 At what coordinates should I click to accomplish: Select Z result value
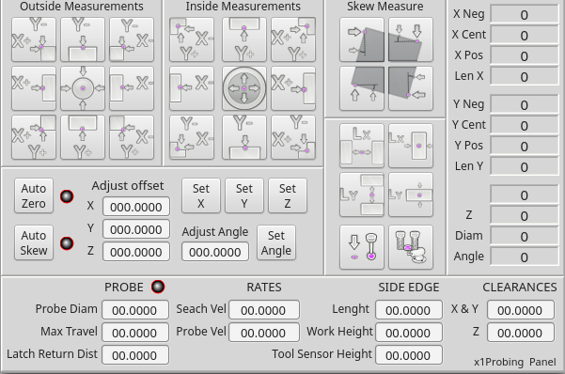(525, 215)
